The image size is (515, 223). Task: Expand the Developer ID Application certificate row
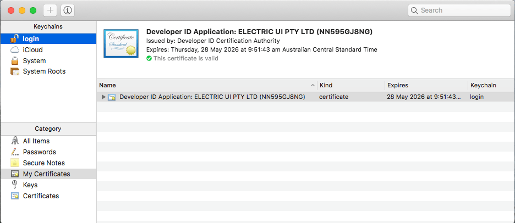(103, 97)
